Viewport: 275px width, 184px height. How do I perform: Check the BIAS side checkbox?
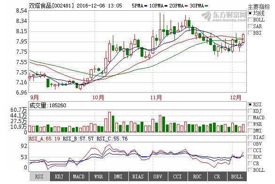(250, 137)
